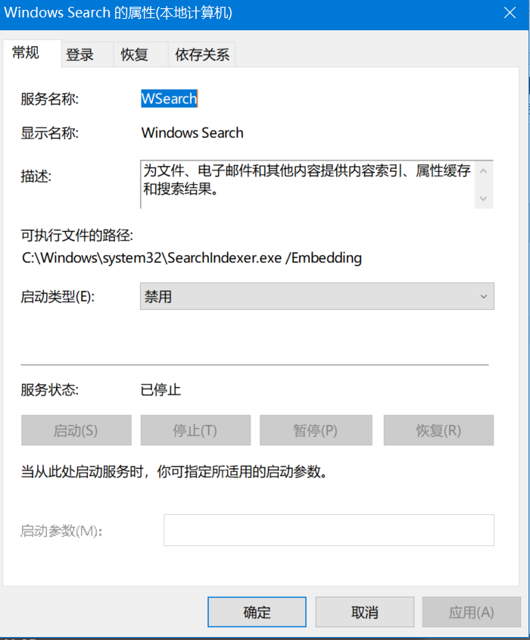Dismiss the dialog with 取消
The height and width of the screenshot is (640, 530).
pos(364,612)
